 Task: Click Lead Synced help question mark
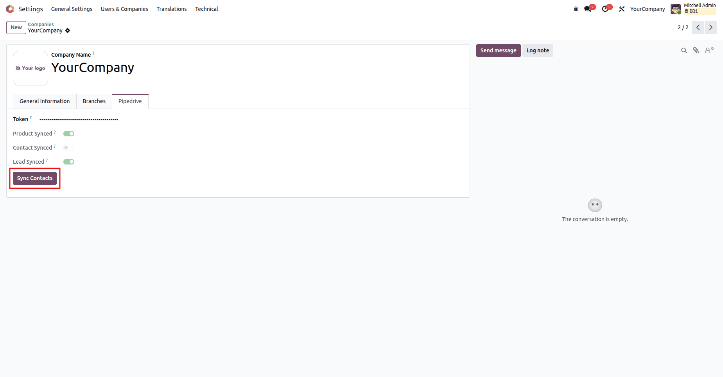(47, 160)
